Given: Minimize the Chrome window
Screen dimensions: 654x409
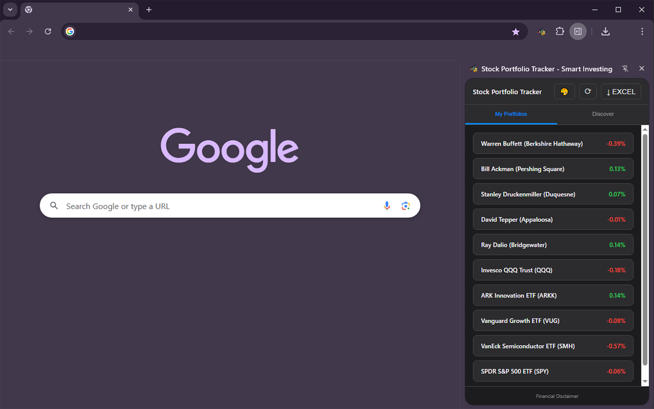Looking at the screenshot, I should click(595, 10).
